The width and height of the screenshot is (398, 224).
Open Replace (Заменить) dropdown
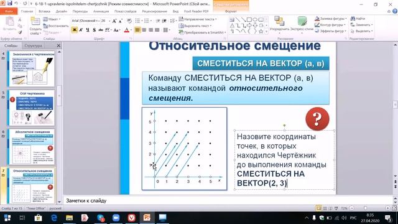[361, 25]
